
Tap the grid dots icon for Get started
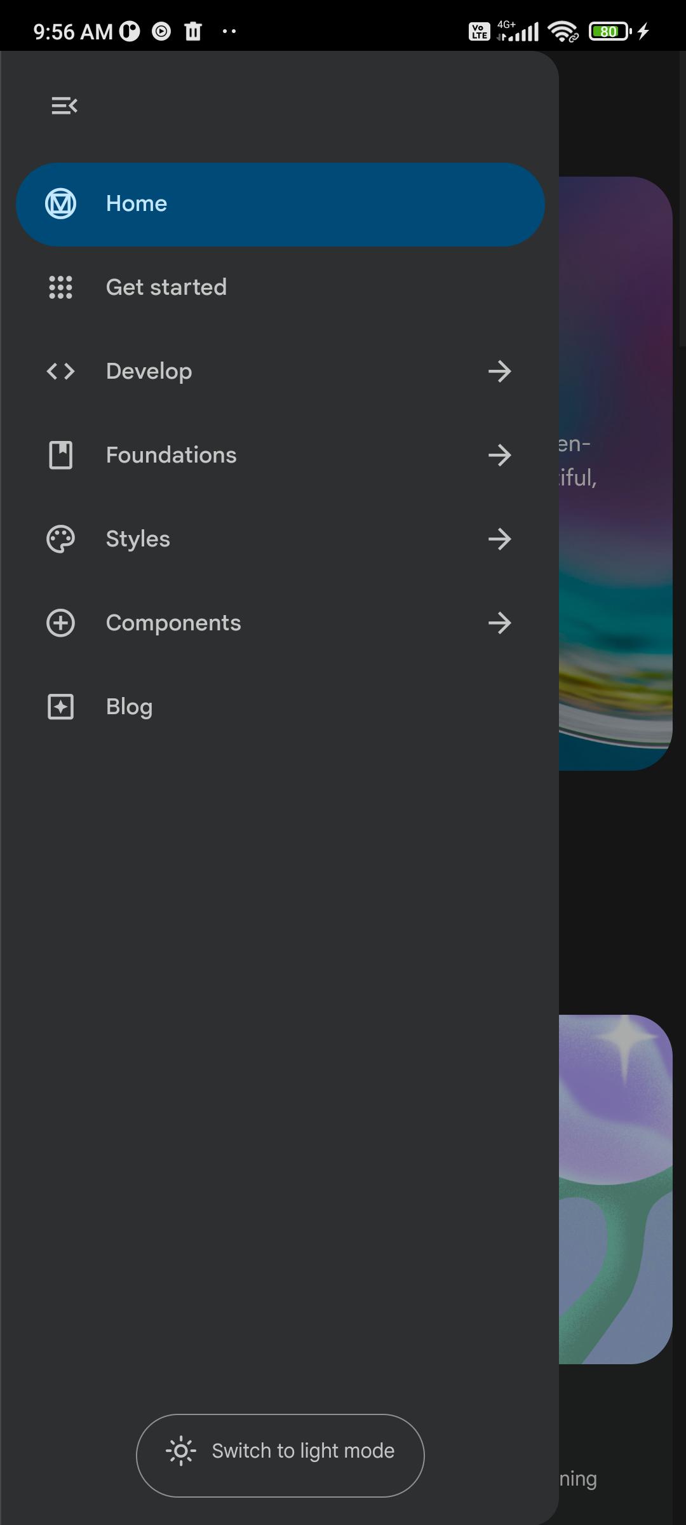61,287
